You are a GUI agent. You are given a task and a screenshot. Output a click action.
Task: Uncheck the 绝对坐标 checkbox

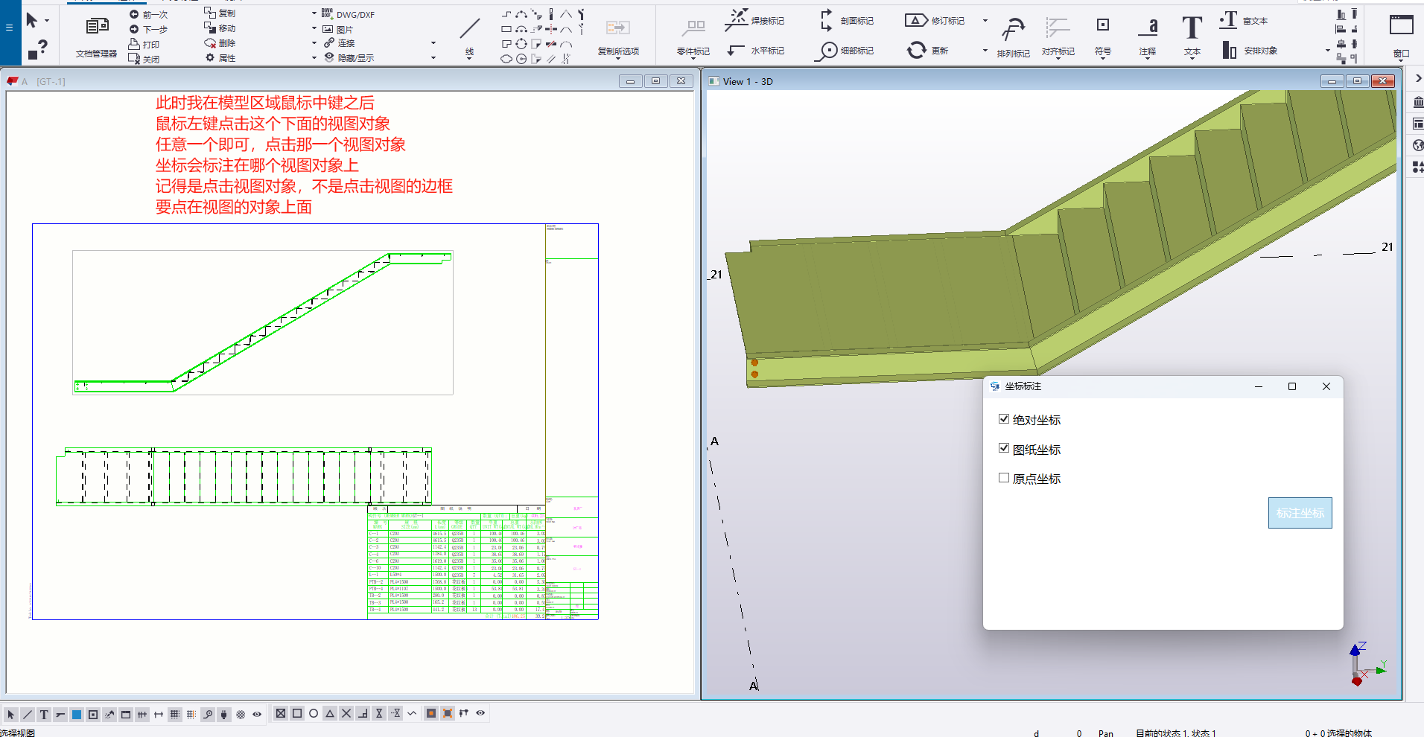(1004, 419)
